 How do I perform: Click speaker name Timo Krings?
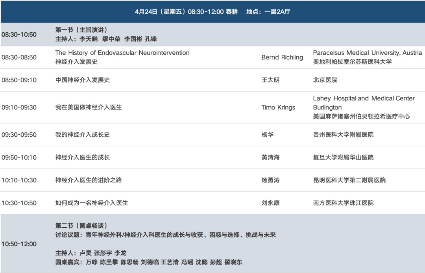(278, 107)
